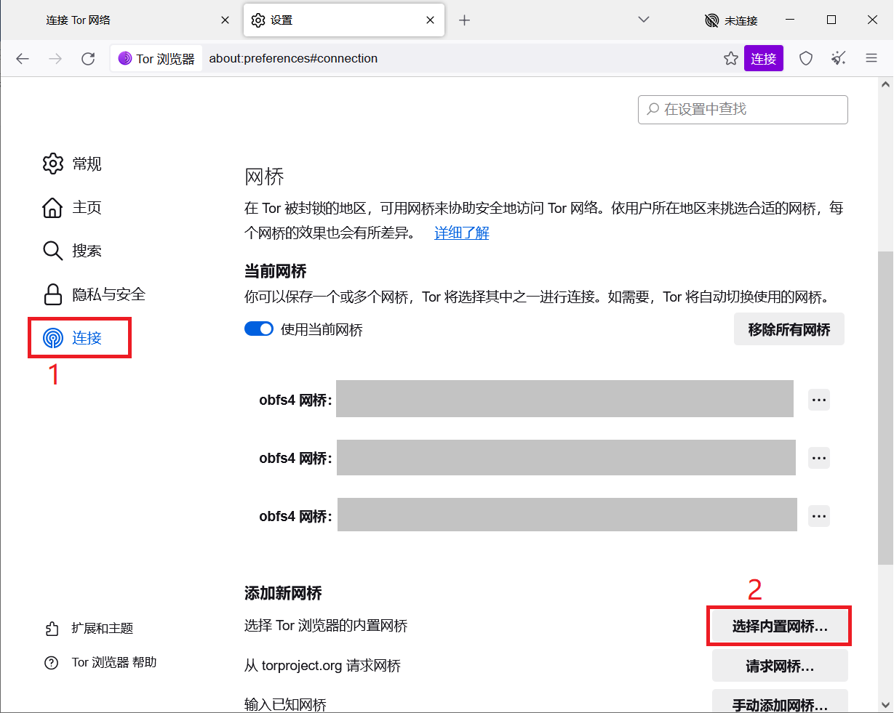Click the vertical scrollbar thumb
This screenshot has height=713, width=894.
pyautogui.click(x=885, y=408)
